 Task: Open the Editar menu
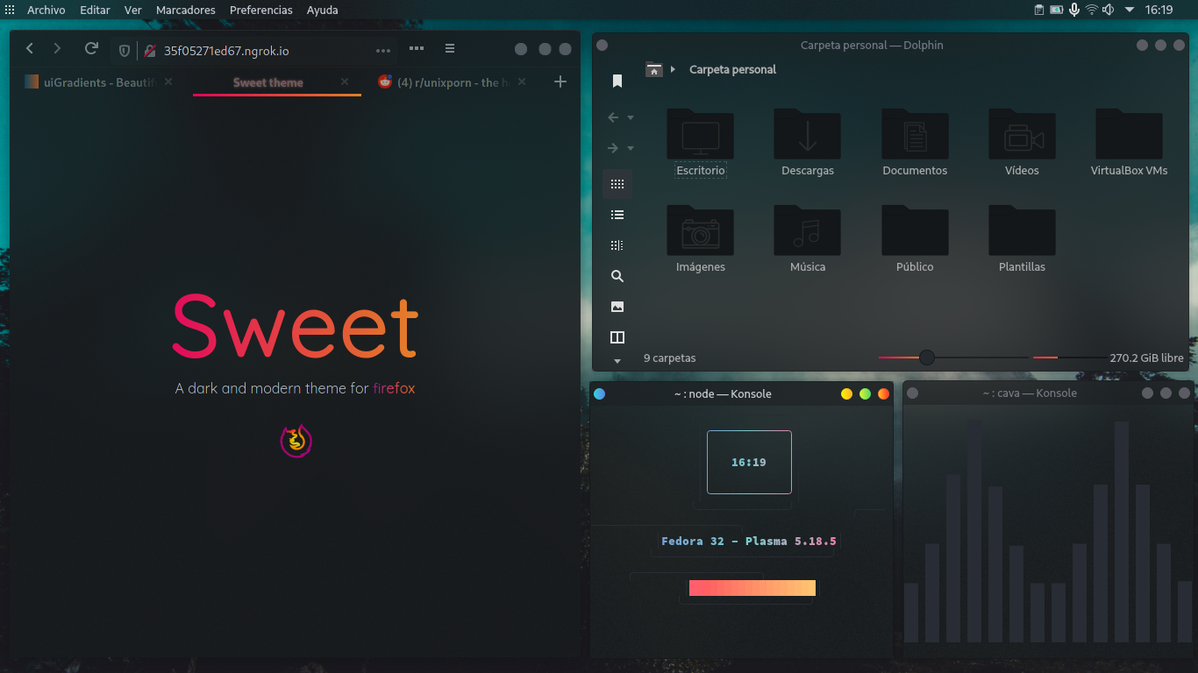95,10
